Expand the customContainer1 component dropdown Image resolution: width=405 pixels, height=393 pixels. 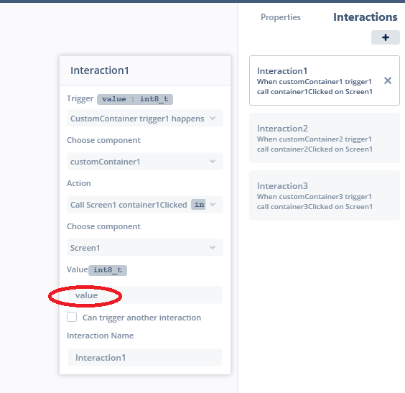pyautogui.click(x=145, y=162)
